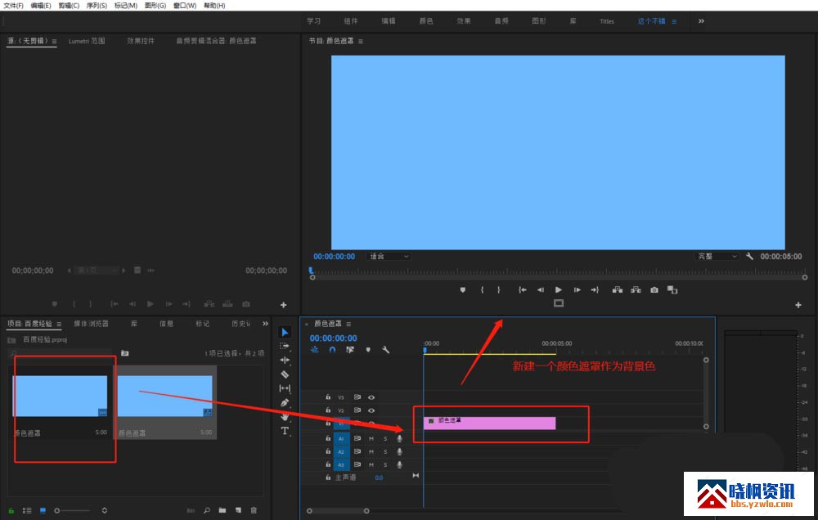The height and width of the screenshot is (520, 818).
Task: Toggle sync lock on V3 track
Action: [x=357, y=397]
